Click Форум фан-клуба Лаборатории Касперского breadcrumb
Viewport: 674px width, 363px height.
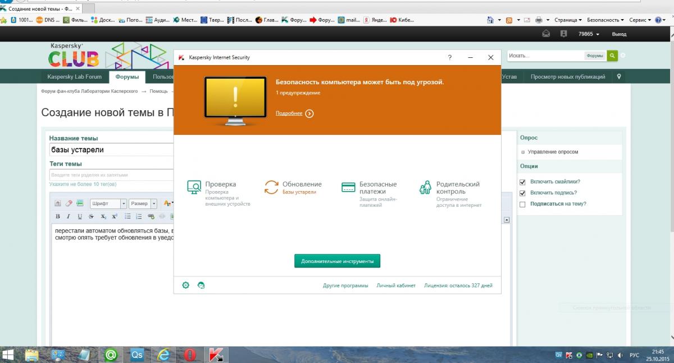coord(89,91)
